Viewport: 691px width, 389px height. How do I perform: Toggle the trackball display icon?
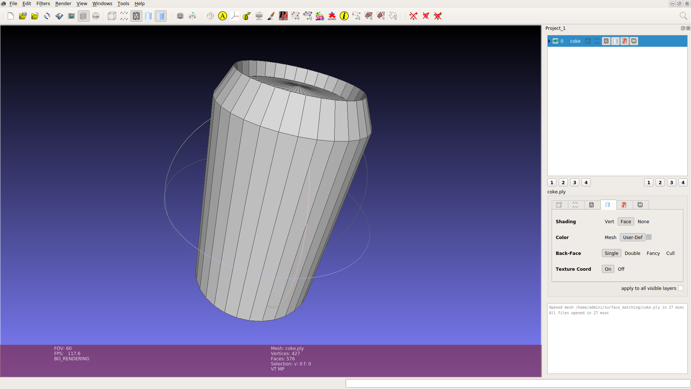pyautogui.click(x=210, y=16)
